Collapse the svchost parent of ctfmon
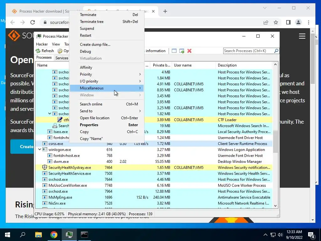Viewport: 321px width, 241px height. (x=50, y=114)
